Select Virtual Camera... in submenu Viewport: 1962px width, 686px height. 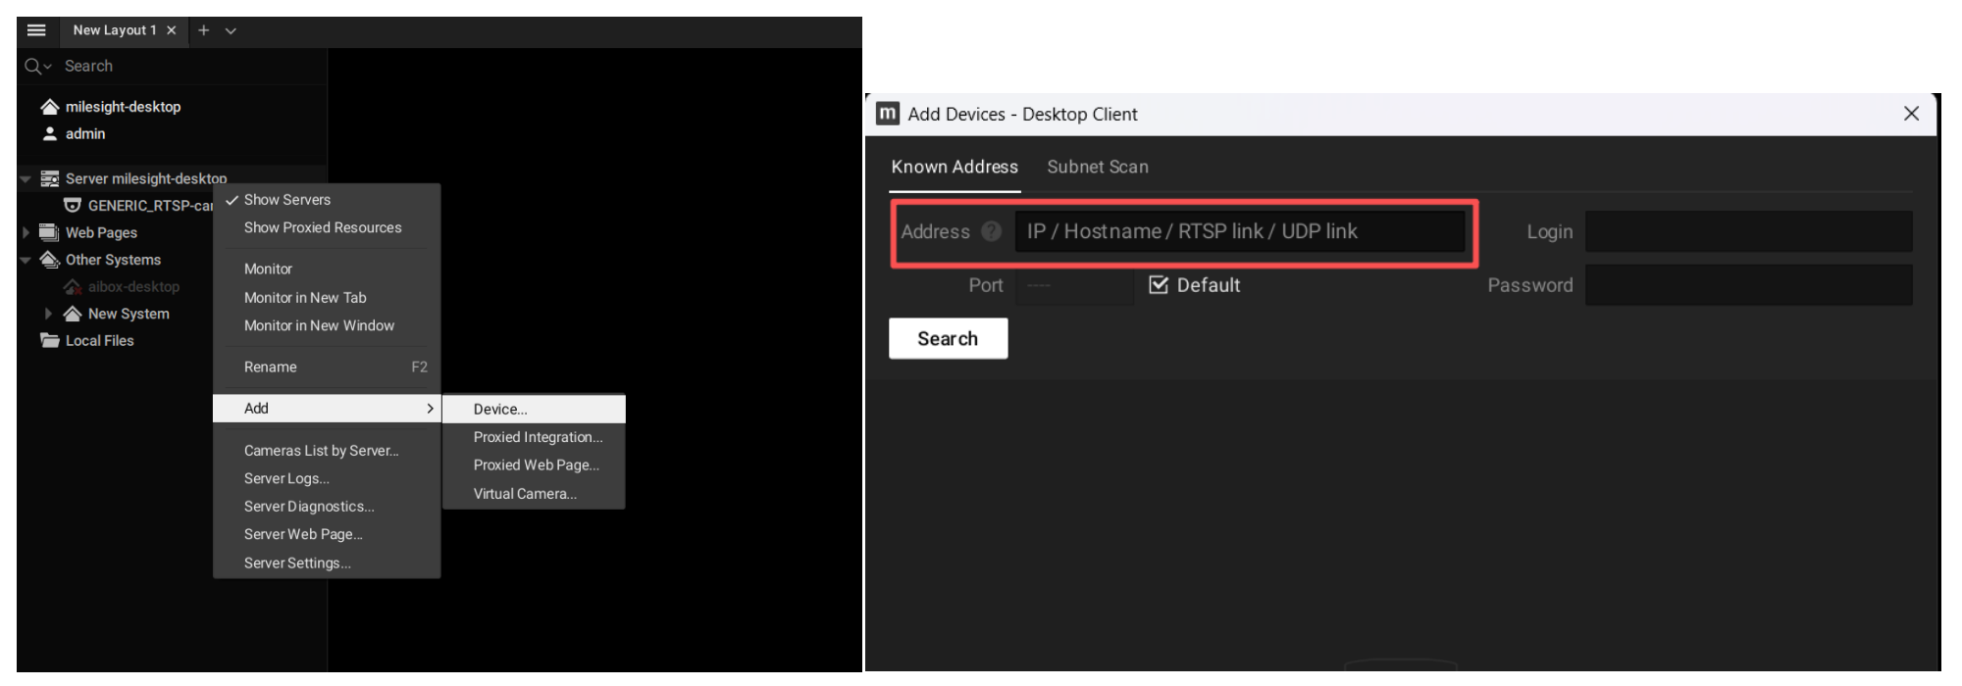click(x=525, y=494)
